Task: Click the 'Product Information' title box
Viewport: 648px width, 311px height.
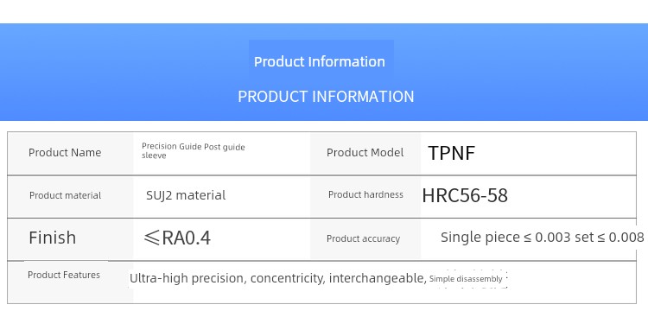Action: point(321,61)
